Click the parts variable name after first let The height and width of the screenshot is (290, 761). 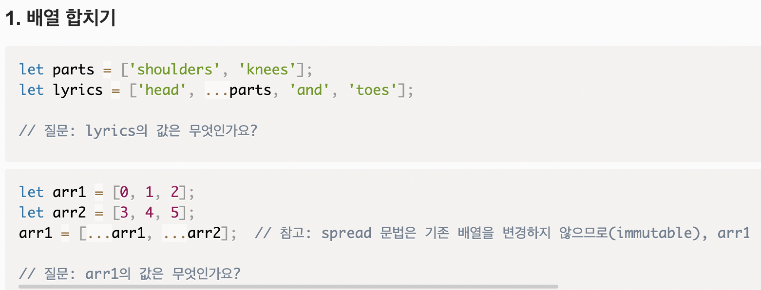click(73, 70)
